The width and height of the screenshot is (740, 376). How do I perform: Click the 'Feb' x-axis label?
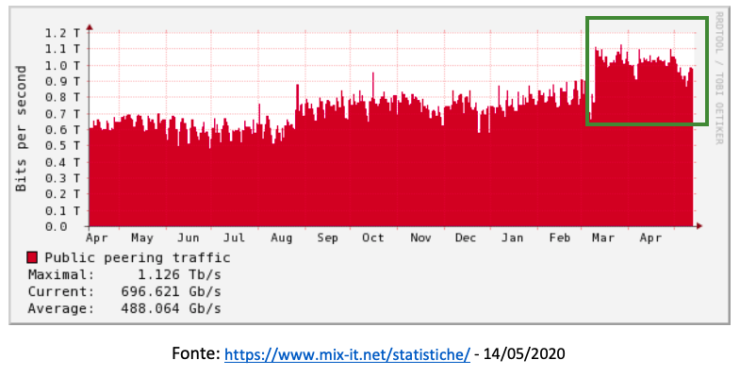pos(560,237)
